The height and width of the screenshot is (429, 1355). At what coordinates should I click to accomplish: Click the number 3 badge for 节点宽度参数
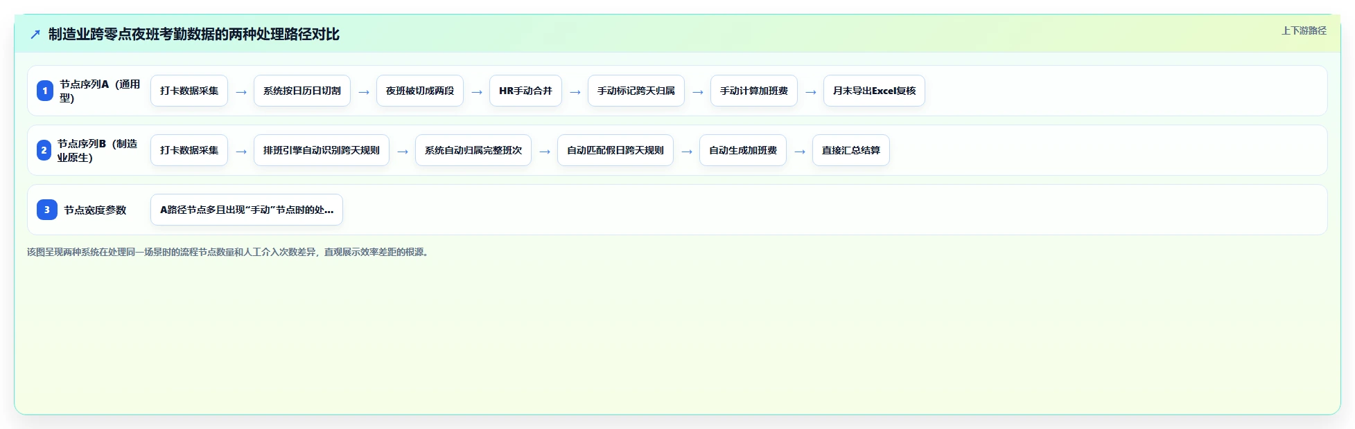[47, 210]
